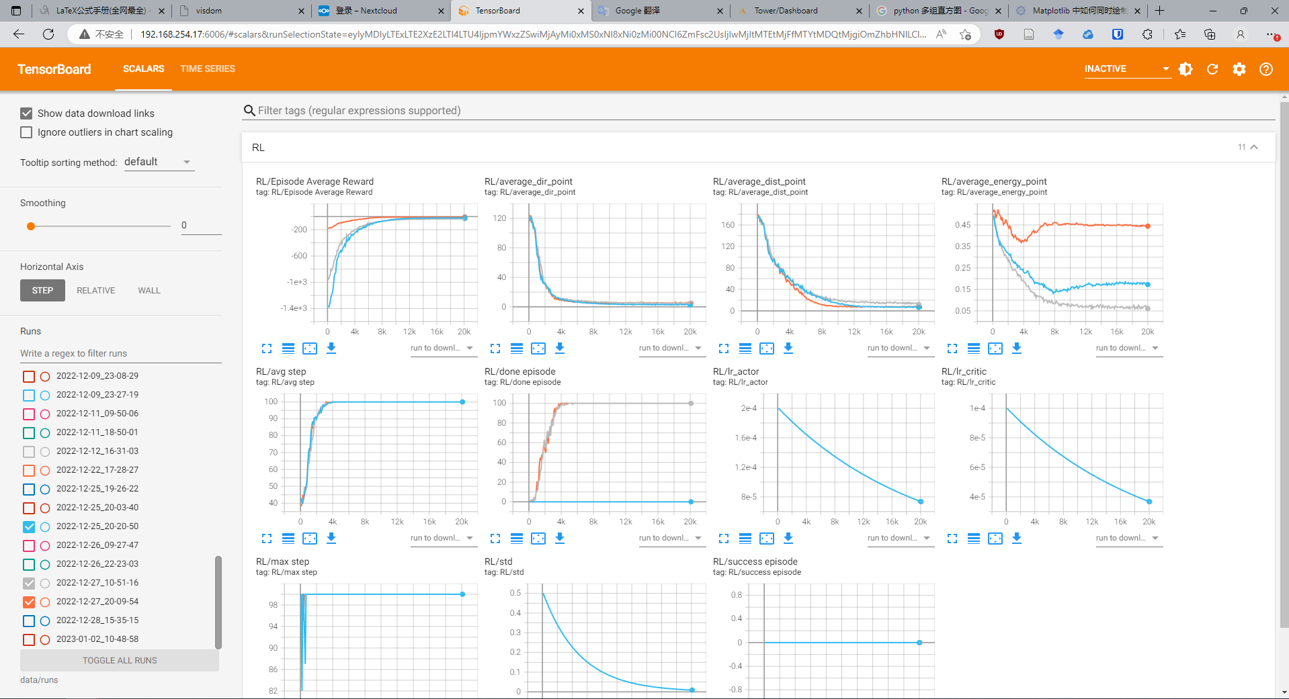Image resolution: width=1289 pixels, height=699 pixels.
Task: Select only run 2023-01-02_10-48-58 radio button
Action: tap(45, 640)
